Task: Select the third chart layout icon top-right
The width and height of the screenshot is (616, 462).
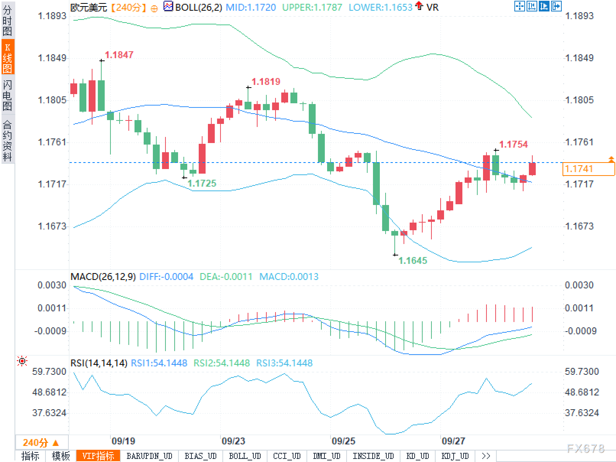Action: click(x=544, y=6)
